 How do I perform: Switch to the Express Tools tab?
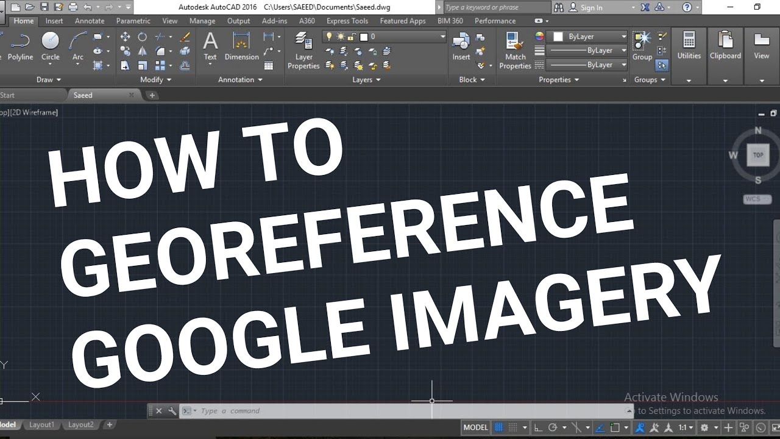pyautogui.click(x=347, y=21)
